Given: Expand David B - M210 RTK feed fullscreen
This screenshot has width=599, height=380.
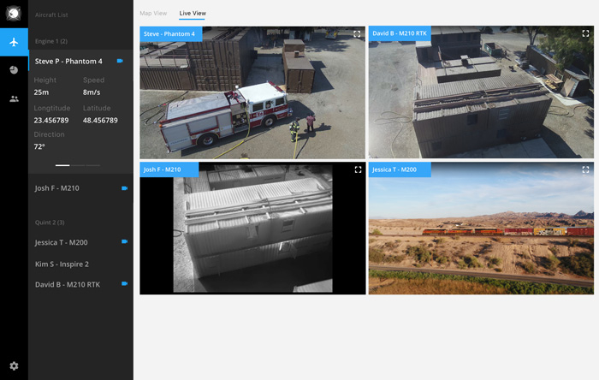Looking at the screenshot, I should 585,34.
